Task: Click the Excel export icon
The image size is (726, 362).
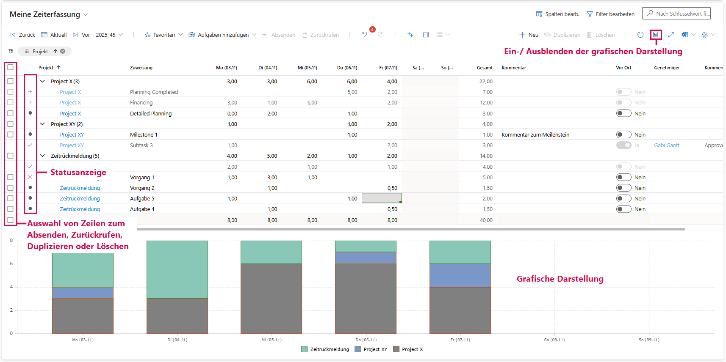Action: click(684, 35)
